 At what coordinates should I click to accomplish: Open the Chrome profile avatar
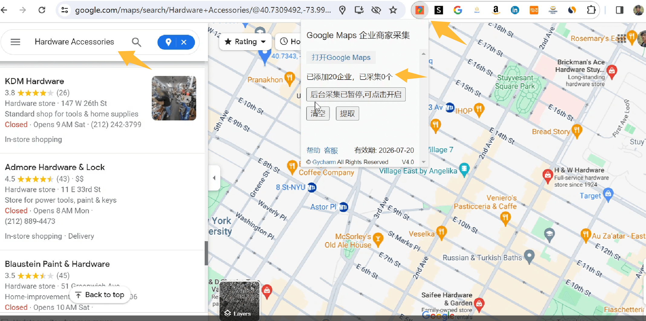[638, 10]
